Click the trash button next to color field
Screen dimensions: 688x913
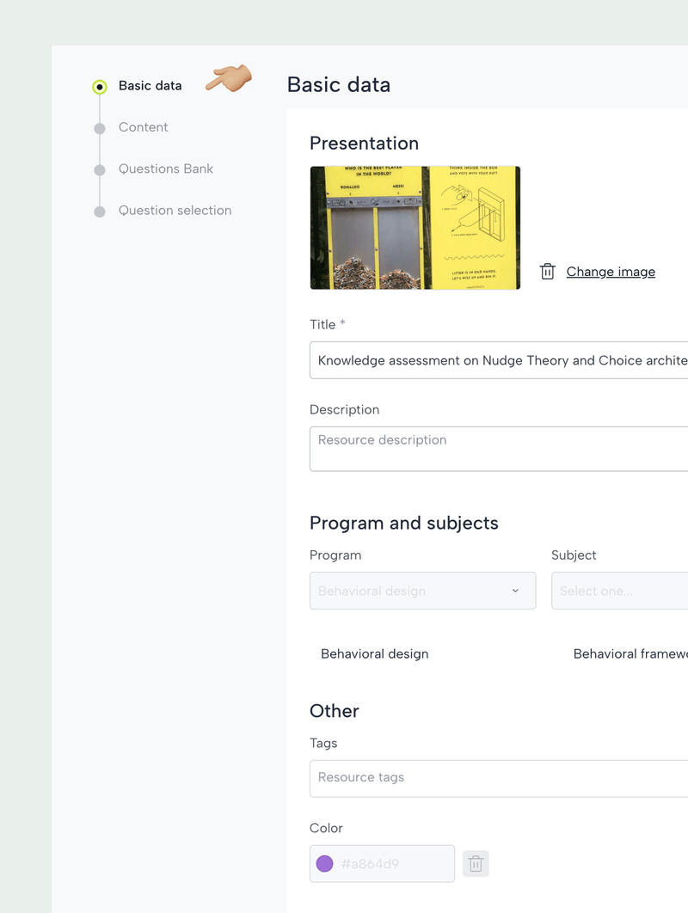point(476,864)
